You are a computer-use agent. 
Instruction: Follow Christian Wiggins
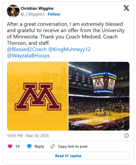point(54,14)
